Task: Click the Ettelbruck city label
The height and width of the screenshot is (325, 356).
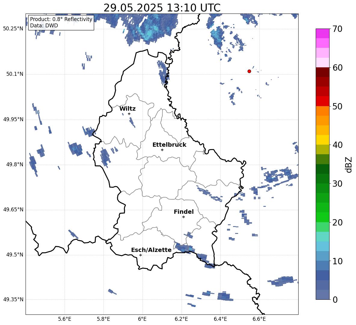Action: (169, 145)
